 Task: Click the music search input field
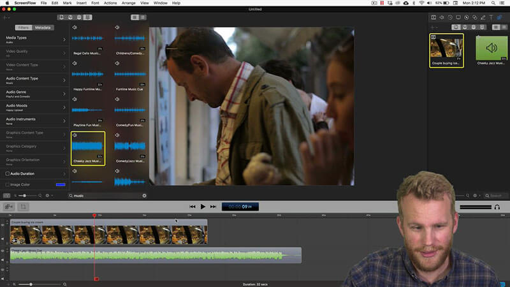(106, 196)
